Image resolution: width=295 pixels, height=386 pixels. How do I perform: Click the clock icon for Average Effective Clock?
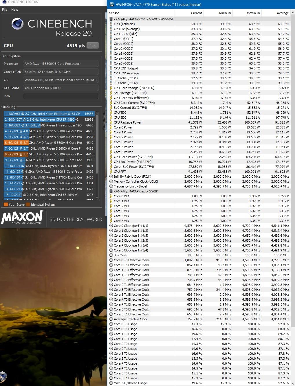111,319
